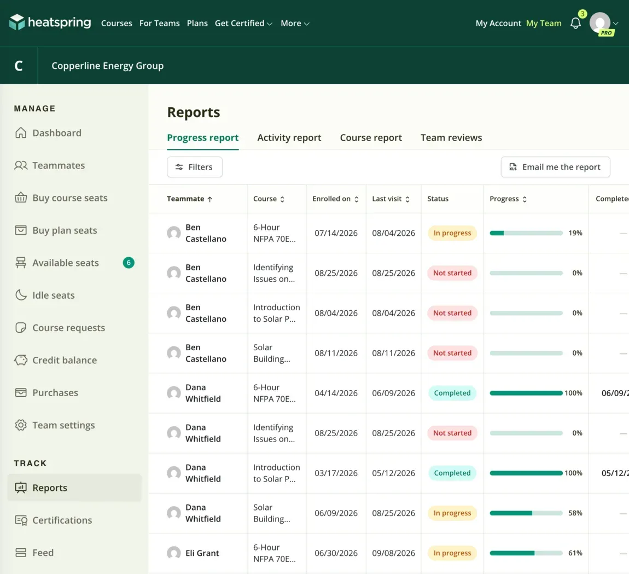Switch to the Team reviews tab
629x574 pixels.
[x=451, y=138]
